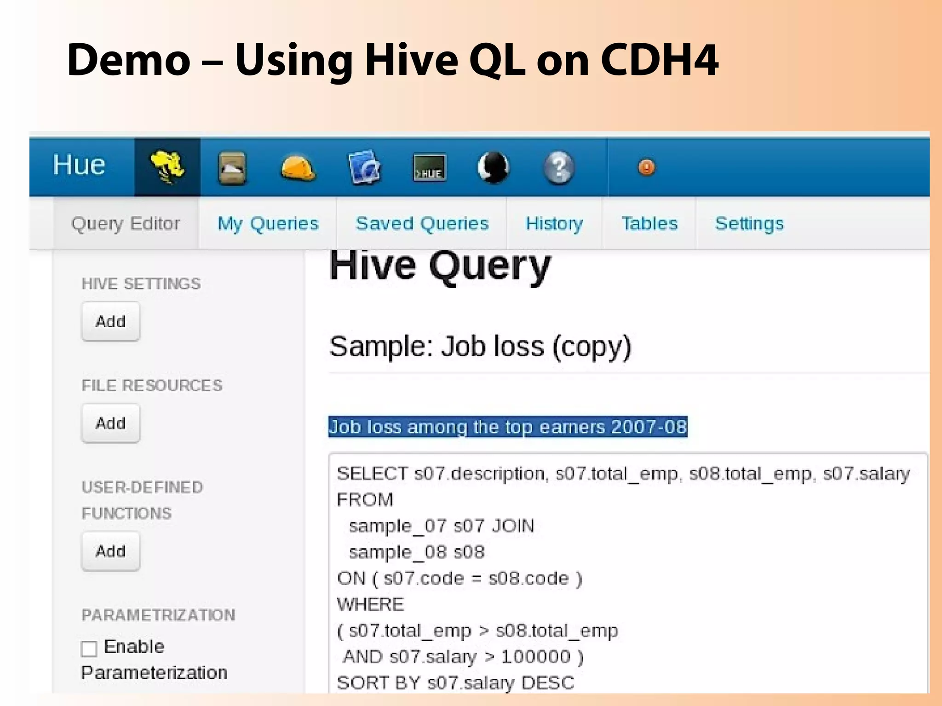Open the Job Designer hard hat icon
Image resolution: width=942 pixels, height=706 pixels.
click(298, 168)
